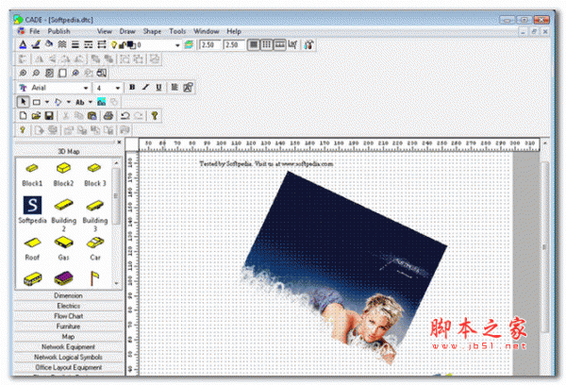Screen dimensions: 566x385
Task: Open the Shape menu
Action: 152,31
